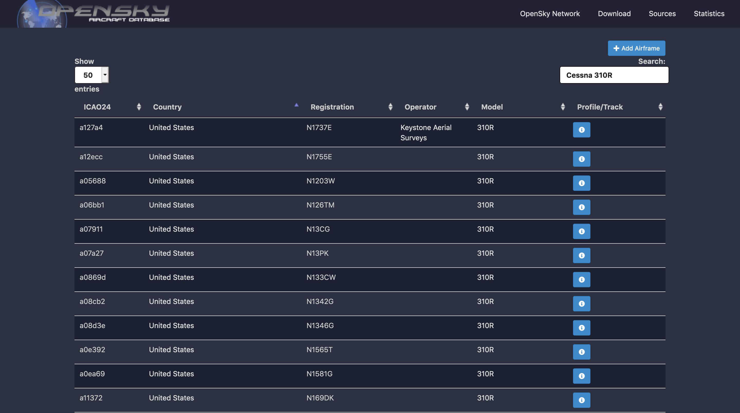Focus the Search field containing Cessna 310R

point(614,75)
